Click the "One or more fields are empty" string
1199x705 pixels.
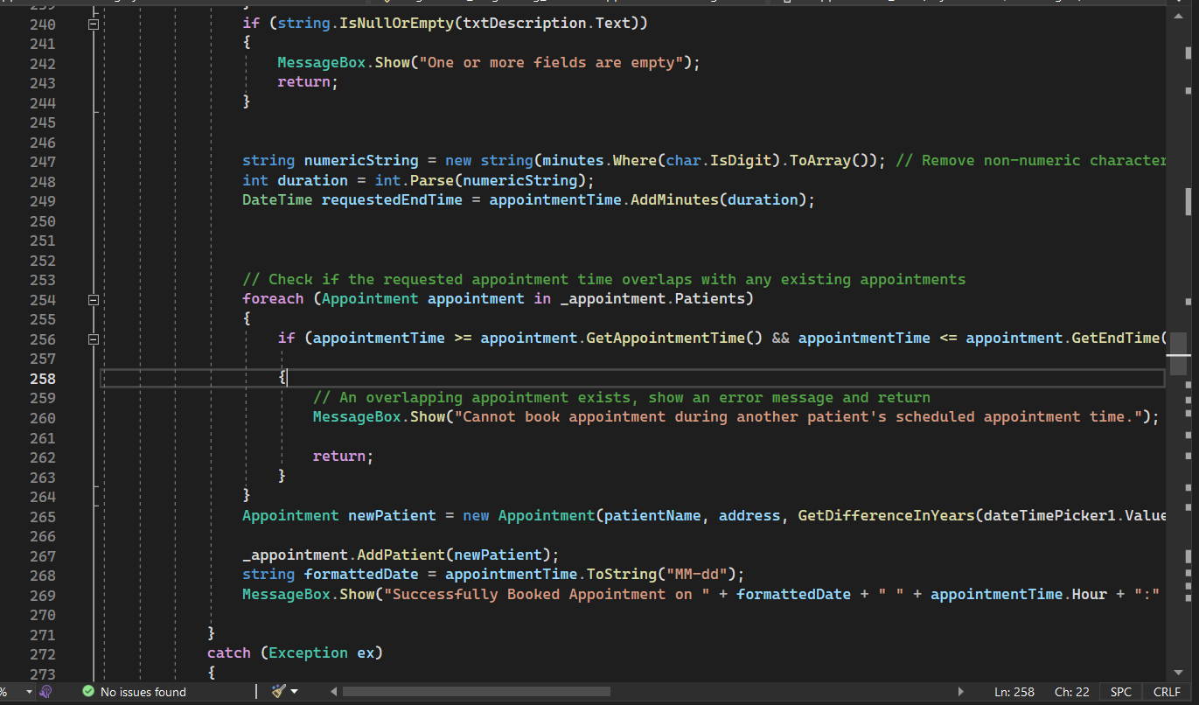(x=552, y=62)
